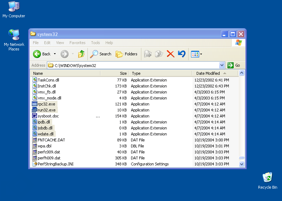Click the "121 KB" size cell
The width and height of the screenshot is (282, 201).
pyautogui.click(x=121, y=104)
